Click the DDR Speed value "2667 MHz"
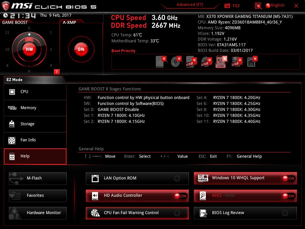 [x=166, y=26]
